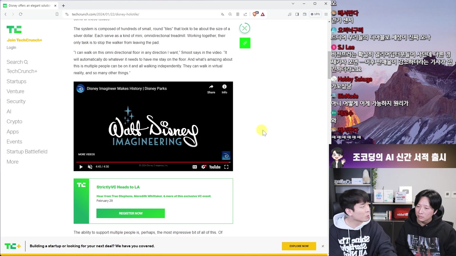Click the Disney watermark icon in the video
Screen dimensions: 456x256
click(226, 155)
